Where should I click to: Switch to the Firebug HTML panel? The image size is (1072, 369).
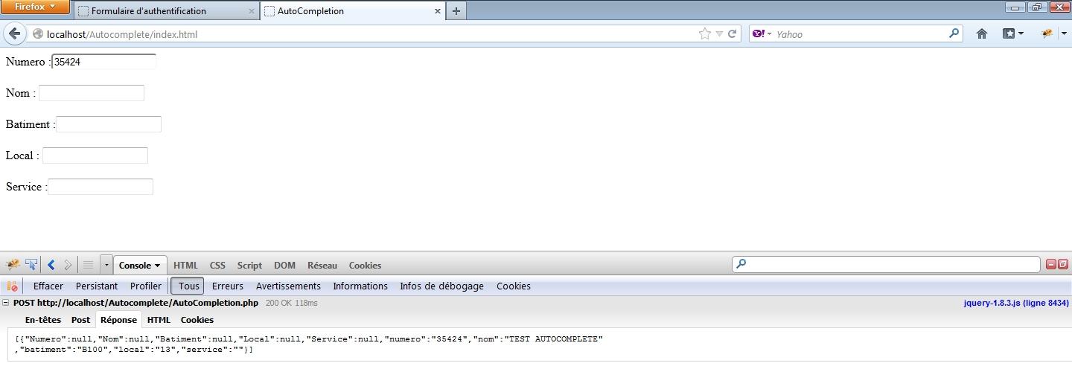tap(185, 266)
